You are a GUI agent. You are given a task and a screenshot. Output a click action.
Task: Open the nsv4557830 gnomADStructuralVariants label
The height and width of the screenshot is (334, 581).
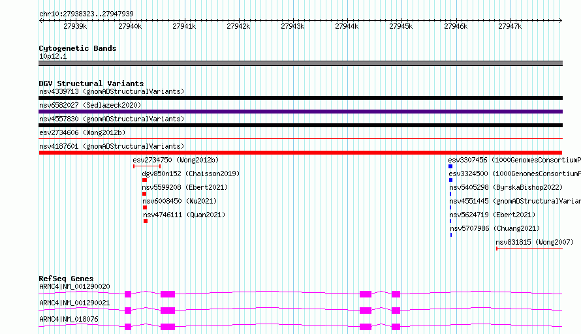(112, 119)
